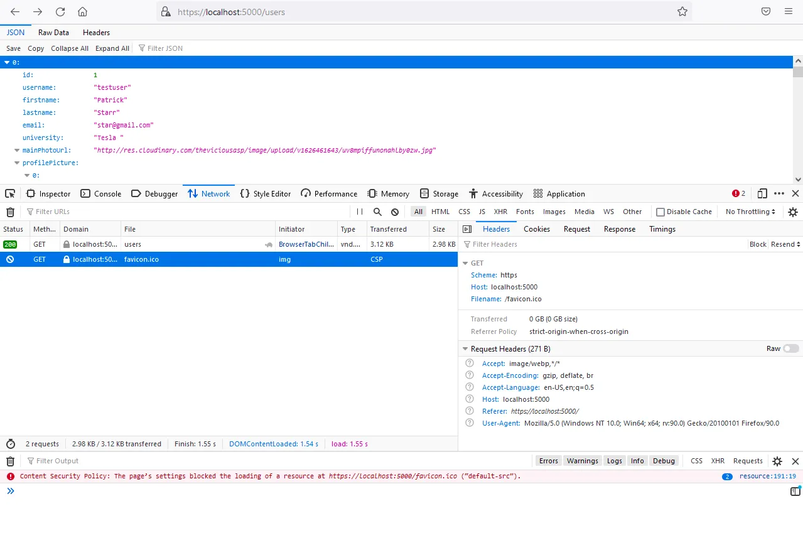Screen dimensions: 803x538
Task: Toggle the Raw request headers switch
Action: coord(791,348)
